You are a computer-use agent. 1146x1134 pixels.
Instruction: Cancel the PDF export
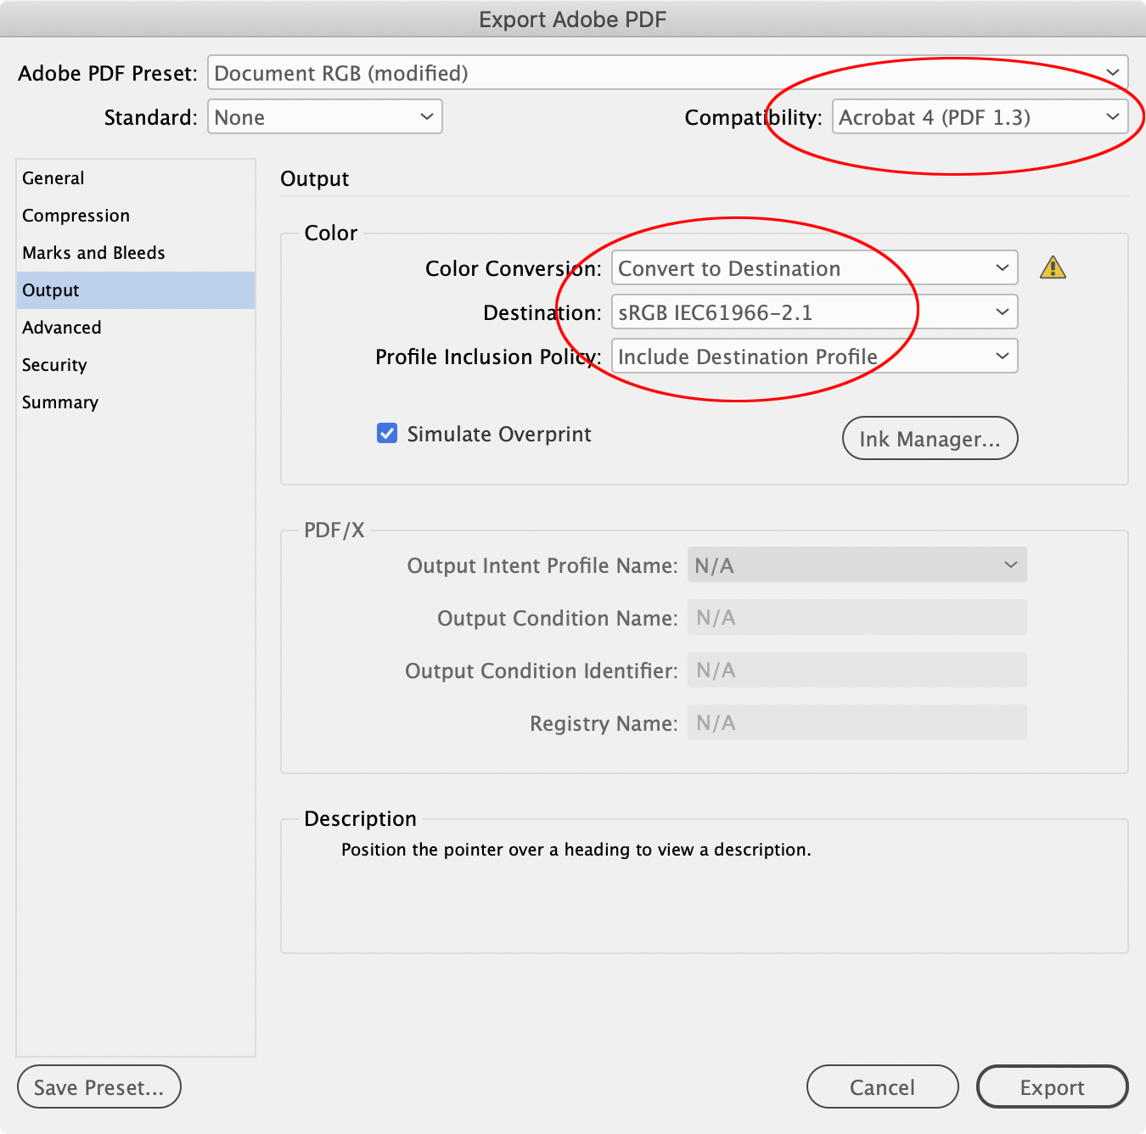(882, 1086)
